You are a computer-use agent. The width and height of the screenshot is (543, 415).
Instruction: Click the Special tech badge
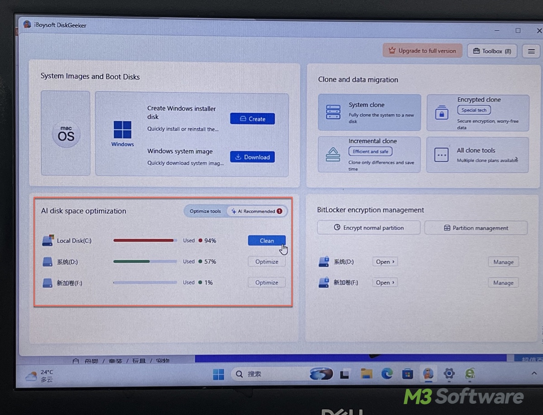(x=474, y=110)
